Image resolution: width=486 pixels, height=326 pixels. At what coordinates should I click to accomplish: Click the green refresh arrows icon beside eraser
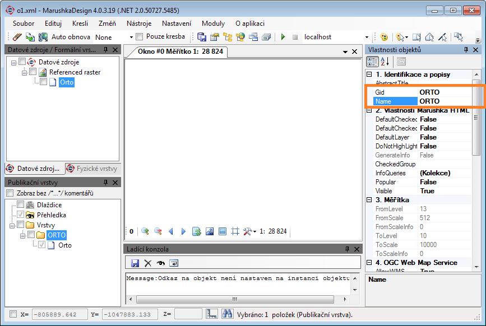tap(30, 37)
